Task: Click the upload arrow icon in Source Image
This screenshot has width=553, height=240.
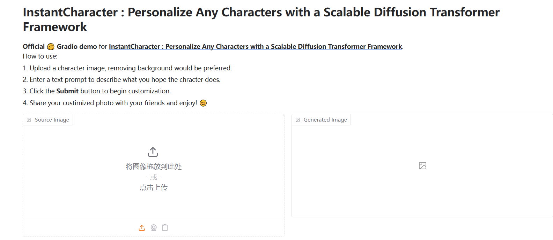Action: pos(153,152)
